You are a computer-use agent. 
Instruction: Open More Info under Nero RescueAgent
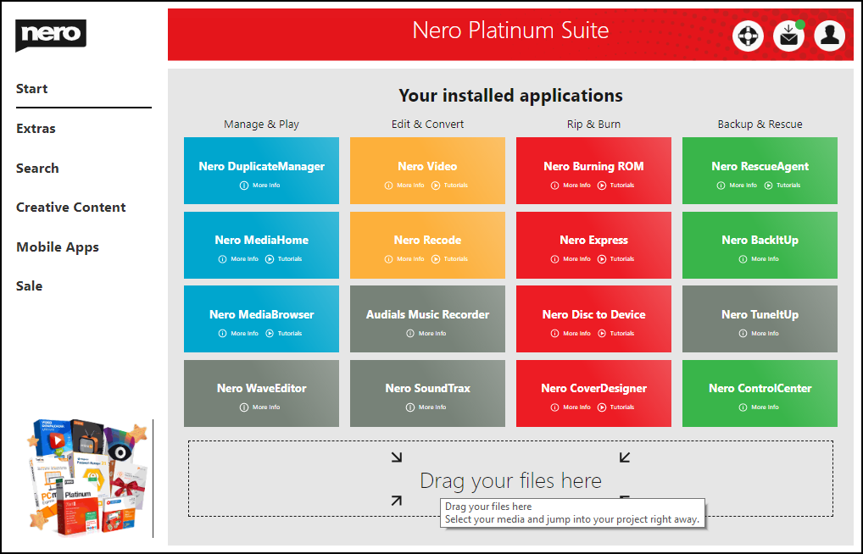coord(737,186)
